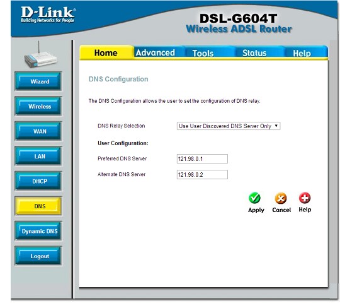This screenshot has height=303, width=340.
Task: Open the Dynamic DNS page
Action: (38, 231)
